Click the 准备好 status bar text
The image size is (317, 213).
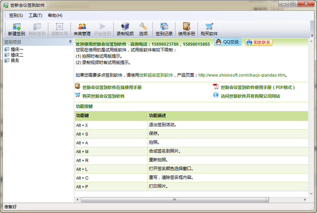click(10, 207)
